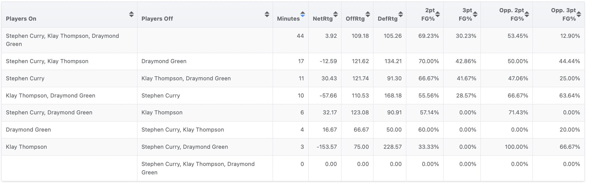Sort by Players On column arrows
Viewport: 596px width, 185px height.
[x=131, y=14]
